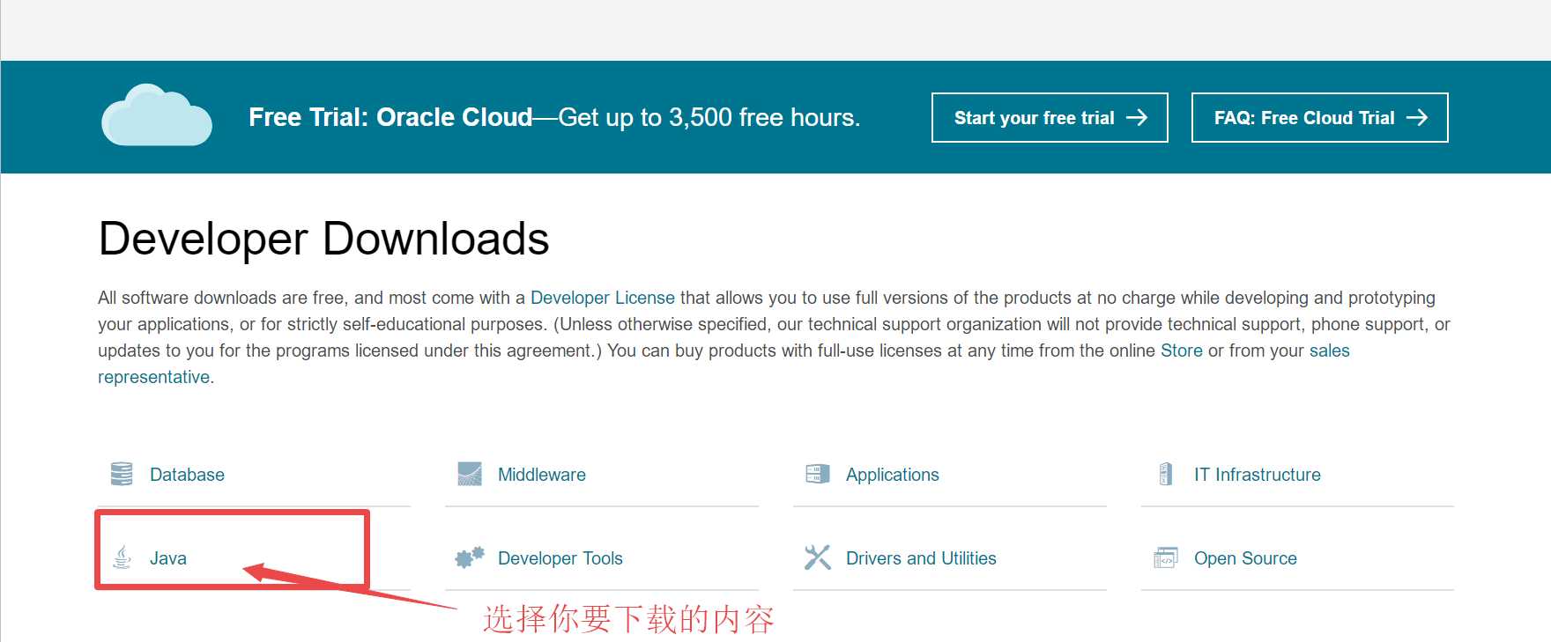Click the Open Source code icon
This screenshot has width=1551, height=642.
[1166, 557]
